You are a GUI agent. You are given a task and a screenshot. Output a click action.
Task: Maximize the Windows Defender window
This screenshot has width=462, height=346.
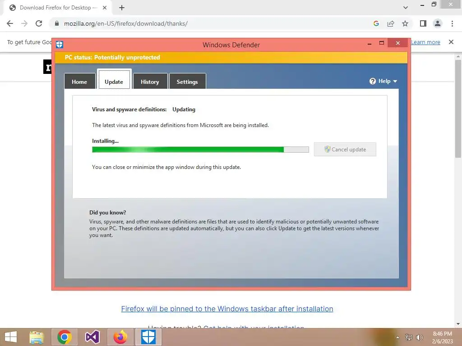tap(382, 43)
